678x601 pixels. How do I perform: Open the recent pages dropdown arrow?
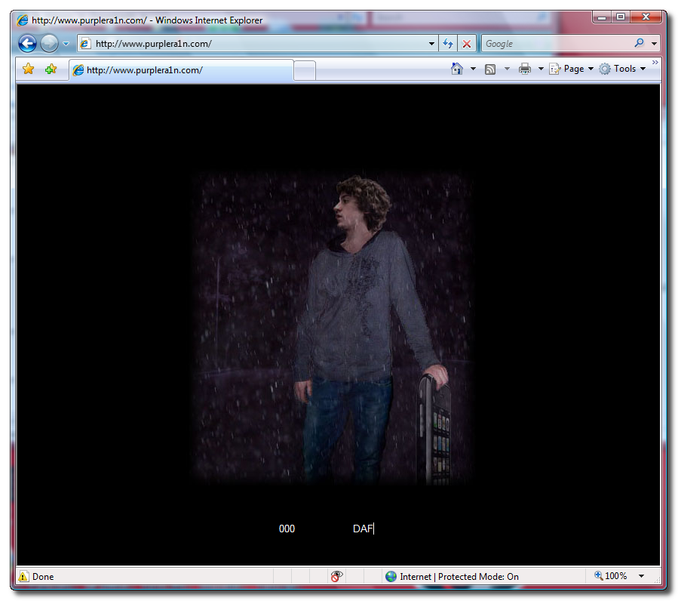click(66, 44)
